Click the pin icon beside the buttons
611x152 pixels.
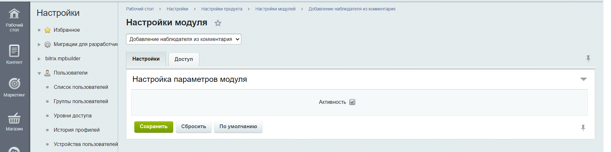[x=583, y=128]
